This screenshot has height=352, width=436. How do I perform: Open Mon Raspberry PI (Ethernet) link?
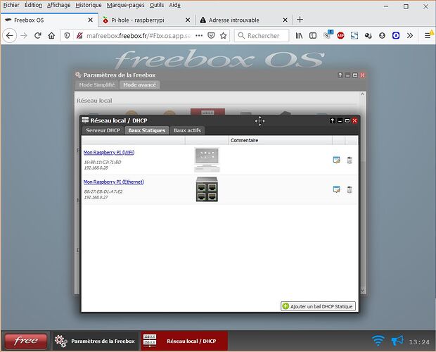114,182
